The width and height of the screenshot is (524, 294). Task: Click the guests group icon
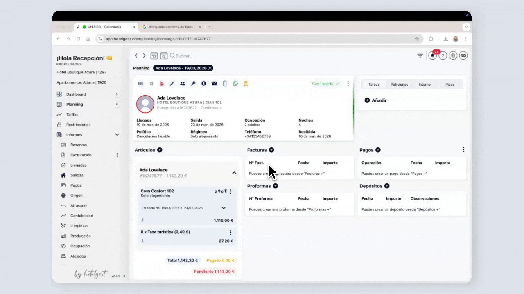click(x=183, y=84)
